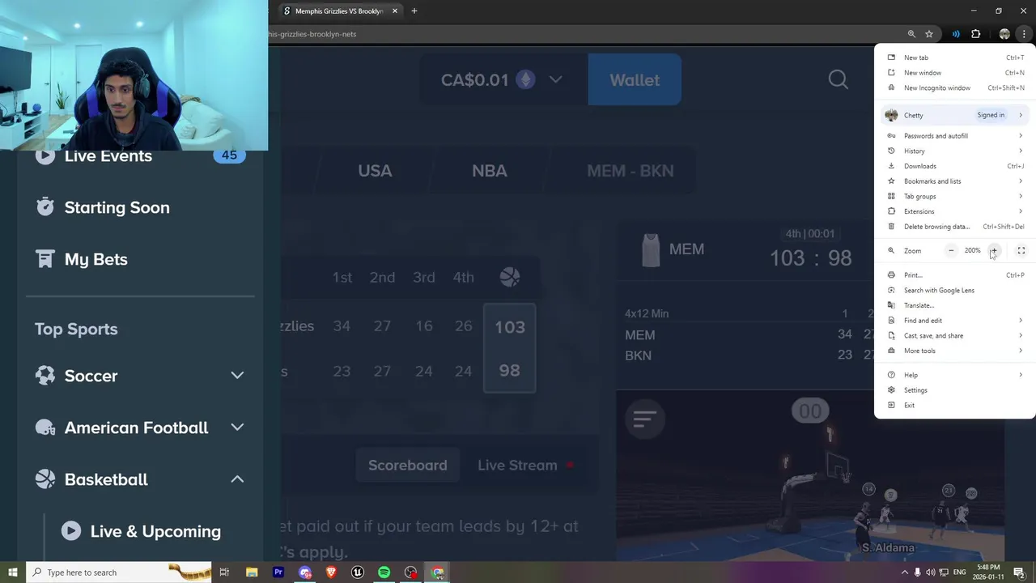This screenshot has height=583, width=1036.
Task: Click the address bar zoom magnifier icon
Action: pyautogui.click(x=911, y=34)
